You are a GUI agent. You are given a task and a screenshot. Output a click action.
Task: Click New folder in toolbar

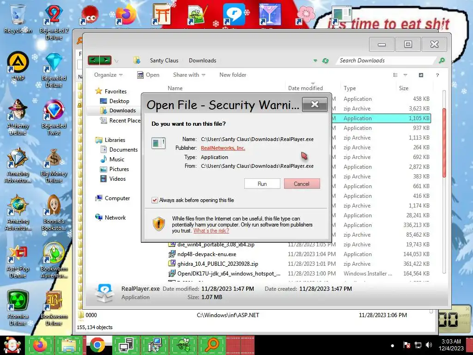(x=233, y=75)
